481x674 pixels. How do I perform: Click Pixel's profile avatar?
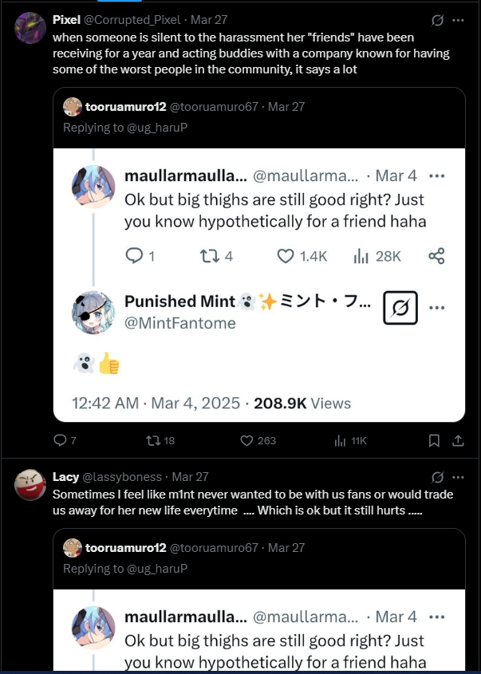[30, 28]
